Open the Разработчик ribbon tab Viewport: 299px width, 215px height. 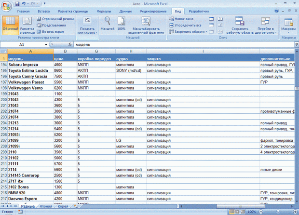[199, 11]
